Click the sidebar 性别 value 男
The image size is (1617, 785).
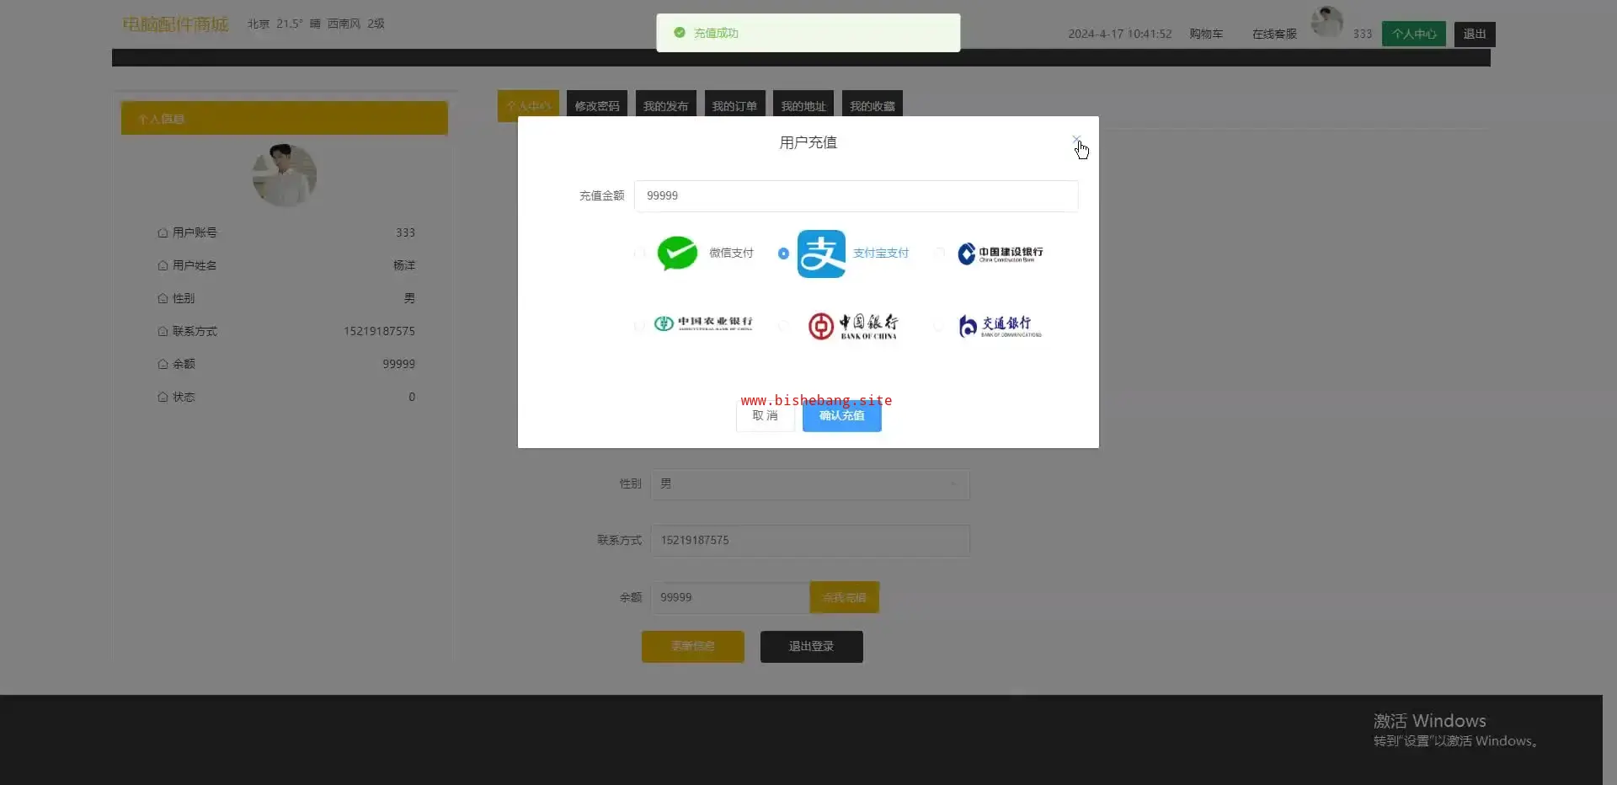409,298
